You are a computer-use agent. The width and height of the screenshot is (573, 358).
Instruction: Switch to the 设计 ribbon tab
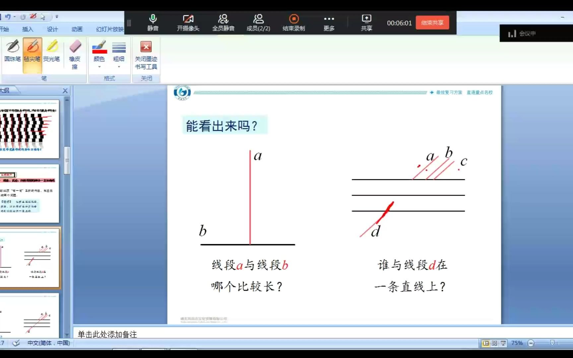coord(52,29)
